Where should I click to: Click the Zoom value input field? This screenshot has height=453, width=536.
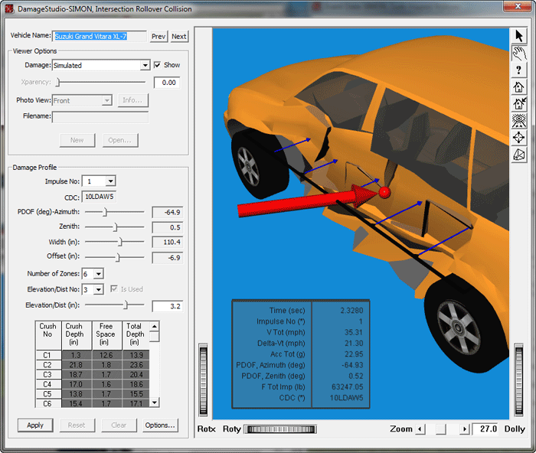click(x=485, y=429)
